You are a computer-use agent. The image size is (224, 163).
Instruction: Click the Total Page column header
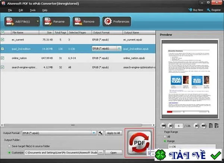pos(60,33)
